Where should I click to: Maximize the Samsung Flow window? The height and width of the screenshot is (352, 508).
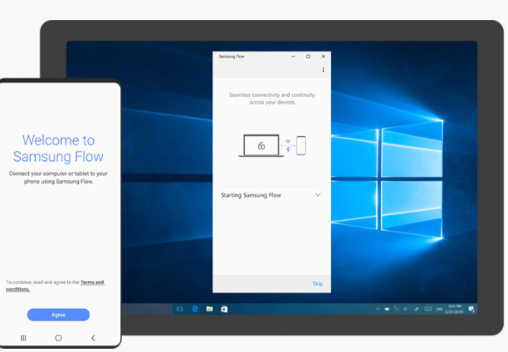[x=308, y=56]
